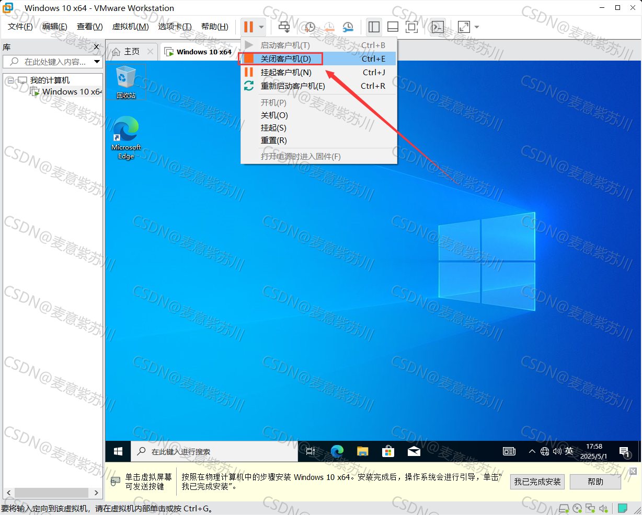Screen dimensions: 642x515
Task: Open the 文件(F) menu
Action: tap(20, 27)
